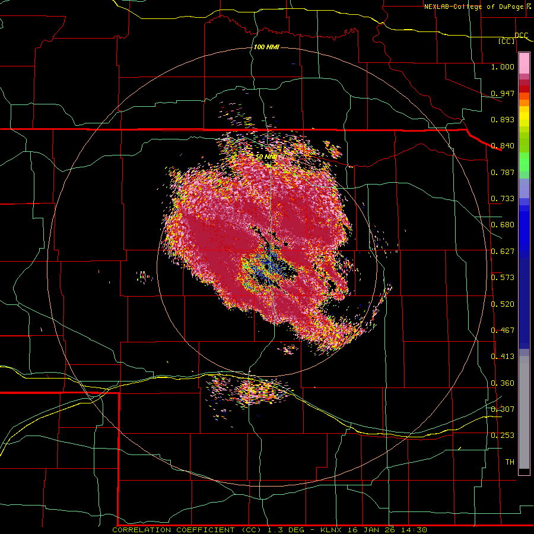
Task: Select the 0.360 scale value
Action: point(503,383)
